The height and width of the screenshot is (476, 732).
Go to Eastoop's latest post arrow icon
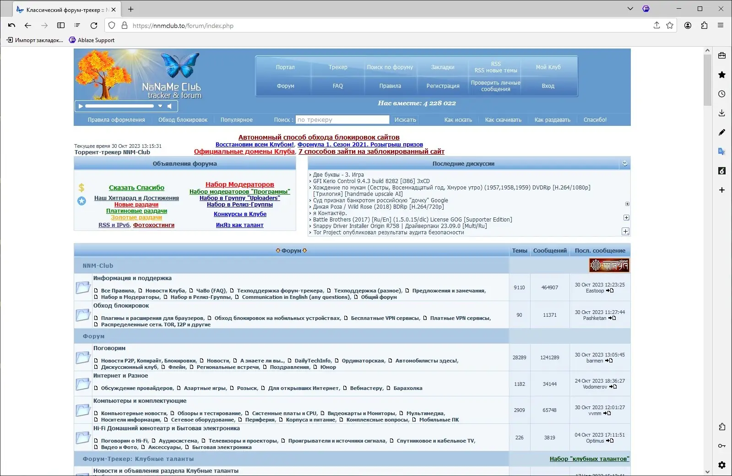point(610,291)
